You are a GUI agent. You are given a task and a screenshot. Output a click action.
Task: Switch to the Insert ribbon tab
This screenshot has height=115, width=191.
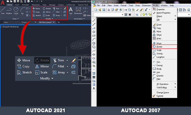17,5
